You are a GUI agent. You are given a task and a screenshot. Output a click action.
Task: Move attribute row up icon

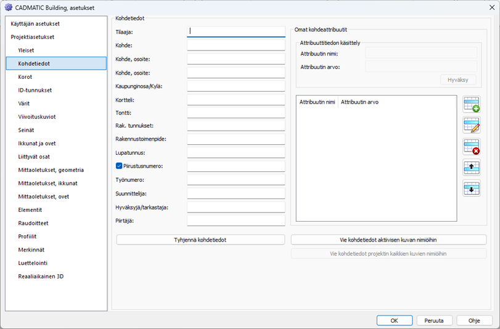(x=472, y=167)
